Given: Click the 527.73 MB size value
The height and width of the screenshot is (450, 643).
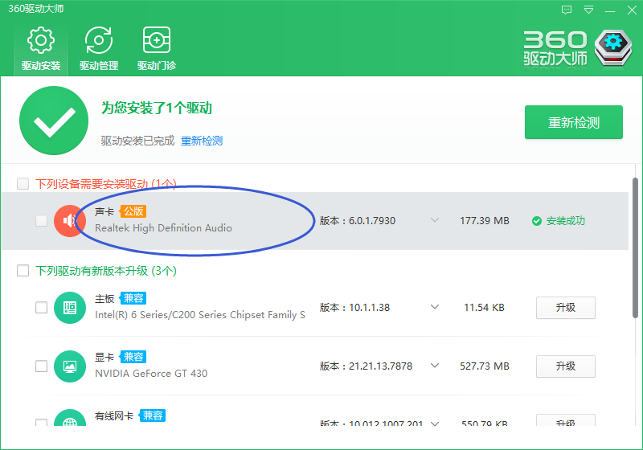Looking at the screenshot, I should click(485, 366).
